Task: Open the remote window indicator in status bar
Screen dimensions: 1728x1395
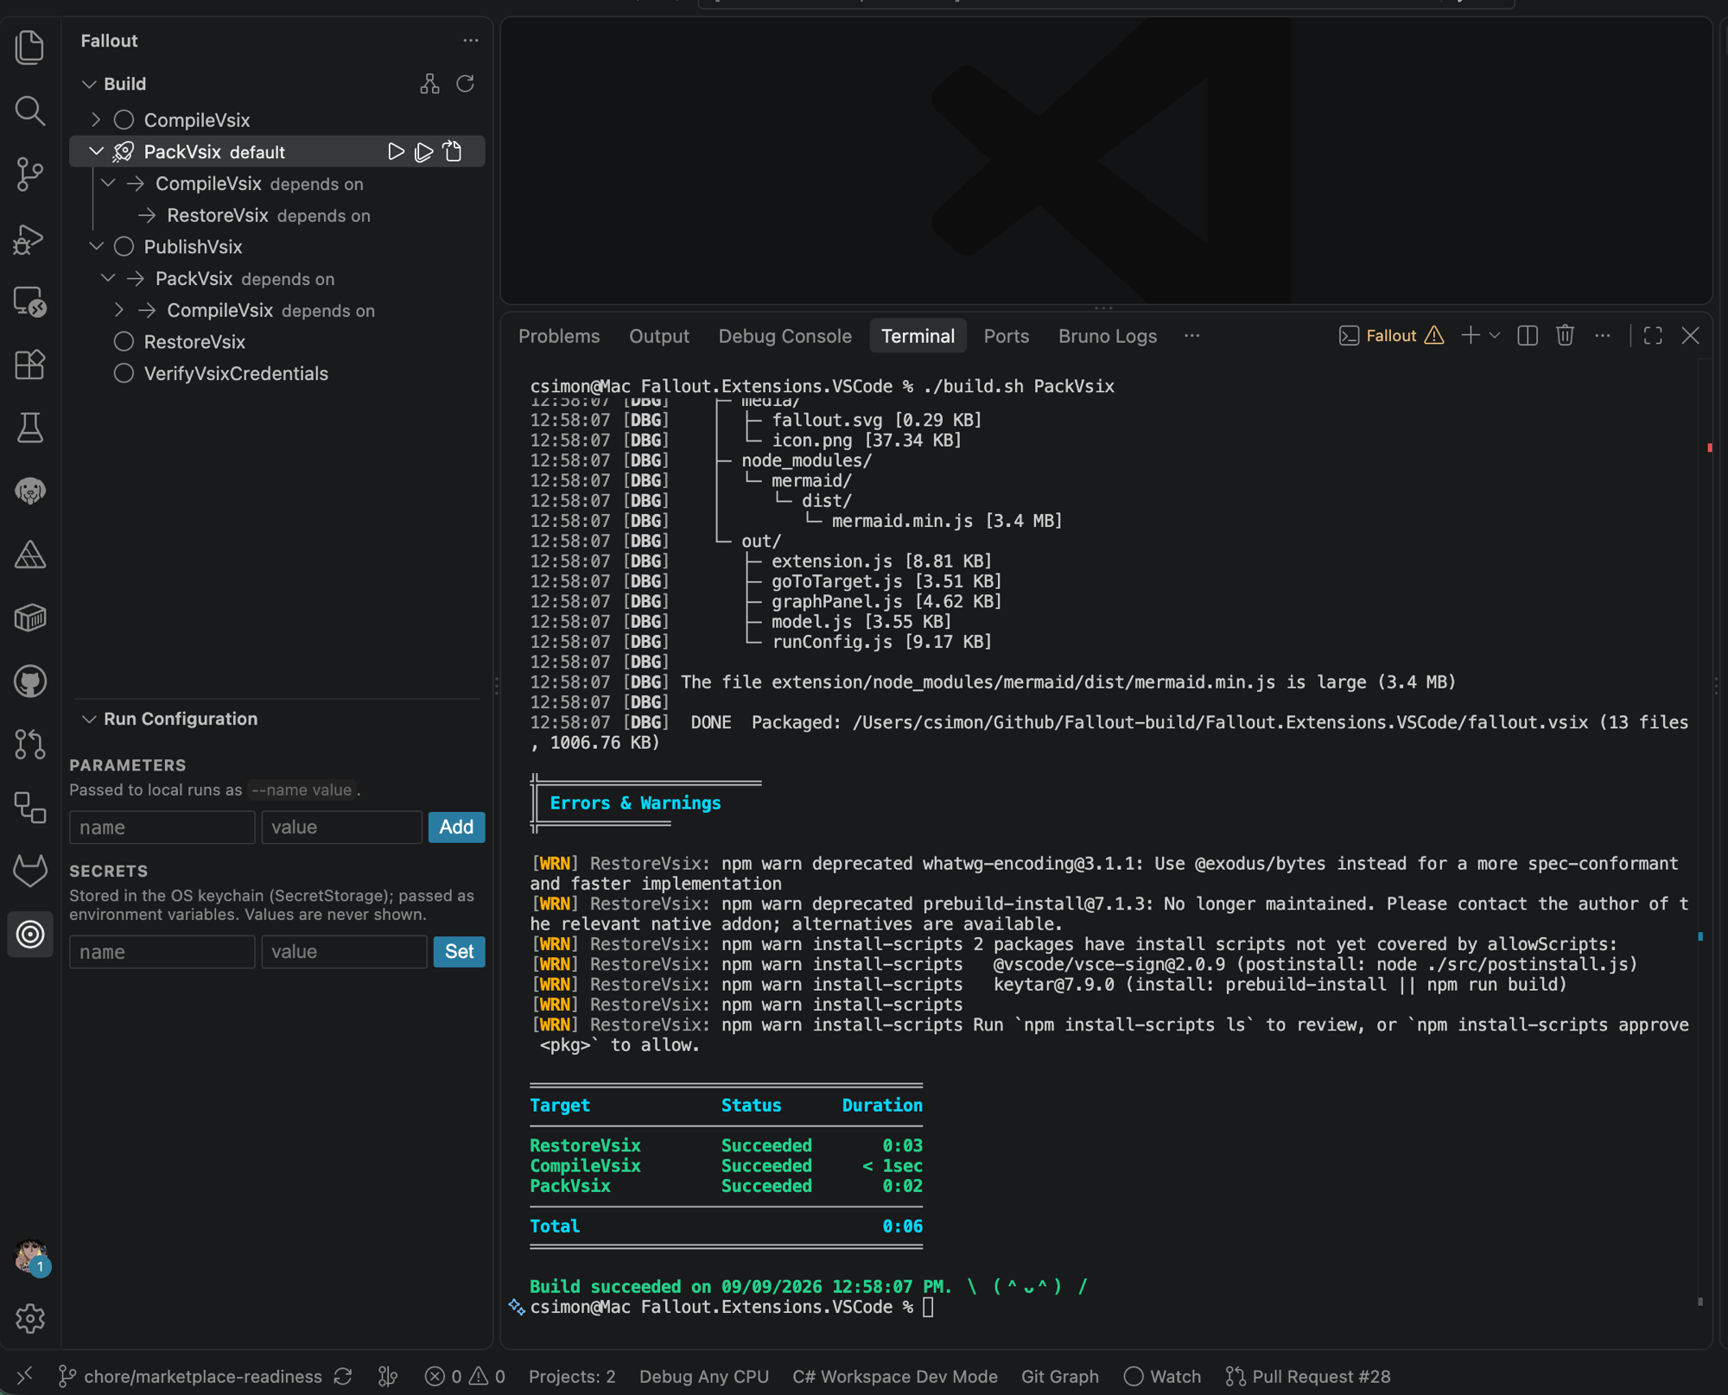Action: pyautogui.click(x=24, y=1376)
